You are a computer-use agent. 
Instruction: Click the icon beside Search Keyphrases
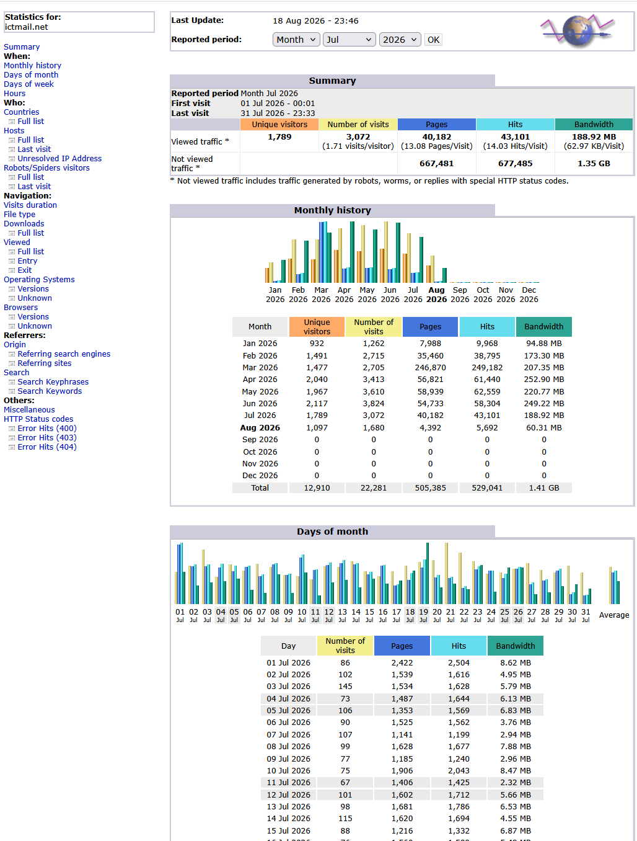[x=12, y=382]
